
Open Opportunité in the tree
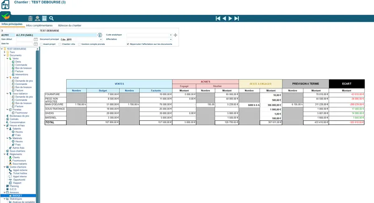(x=19, y=180)
